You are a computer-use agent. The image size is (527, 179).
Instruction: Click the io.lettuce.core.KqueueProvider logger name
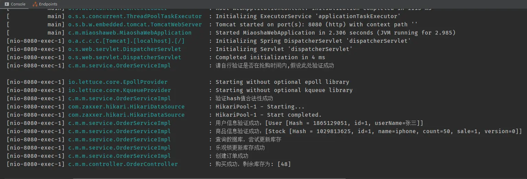coord(119,90)
